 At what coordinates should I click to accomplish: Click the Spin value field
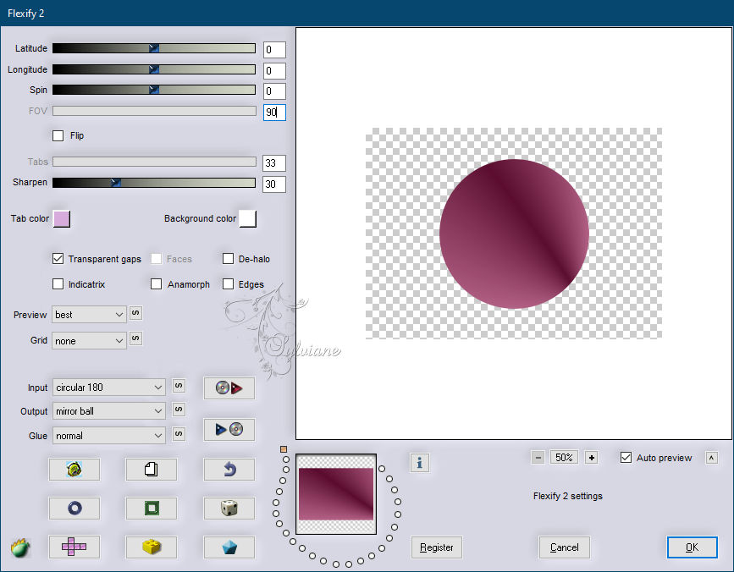[x=274, y=91]
